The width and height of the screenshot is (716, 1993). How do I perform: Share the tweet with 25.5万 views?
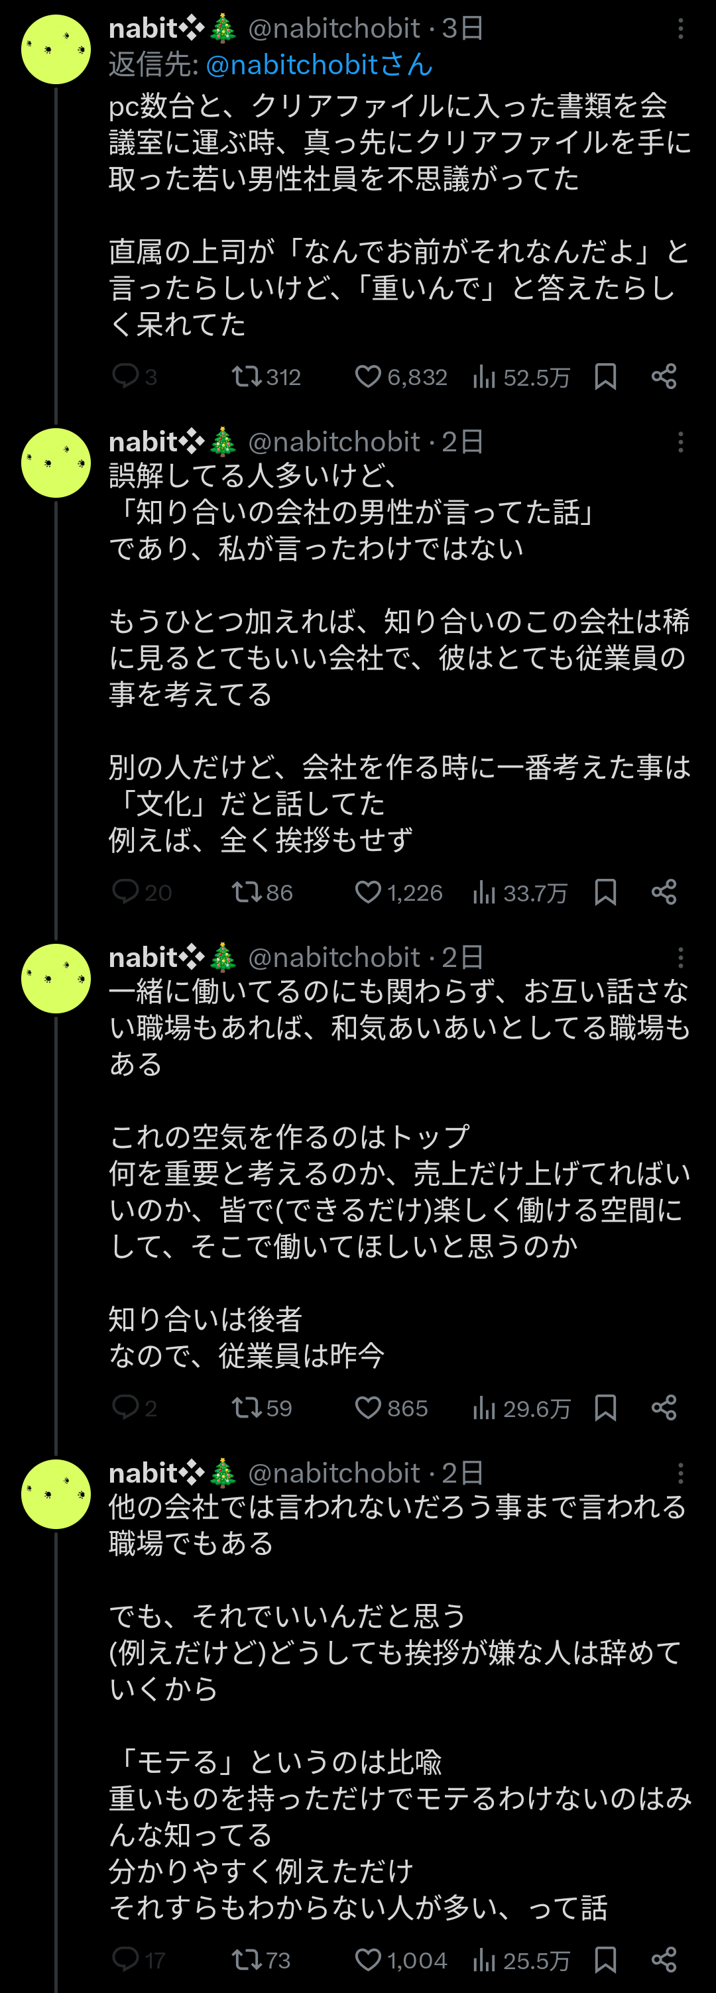664,1960
